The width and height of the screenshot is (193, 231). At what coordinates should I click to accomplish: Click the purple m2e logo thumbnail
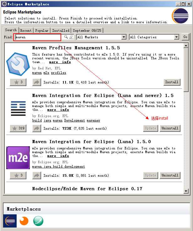(18, 158)
